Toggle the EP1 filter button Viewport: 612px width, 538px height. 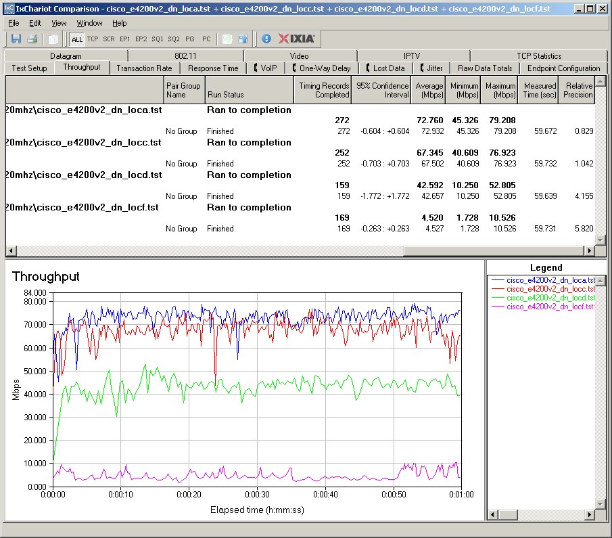pos(125,39)
